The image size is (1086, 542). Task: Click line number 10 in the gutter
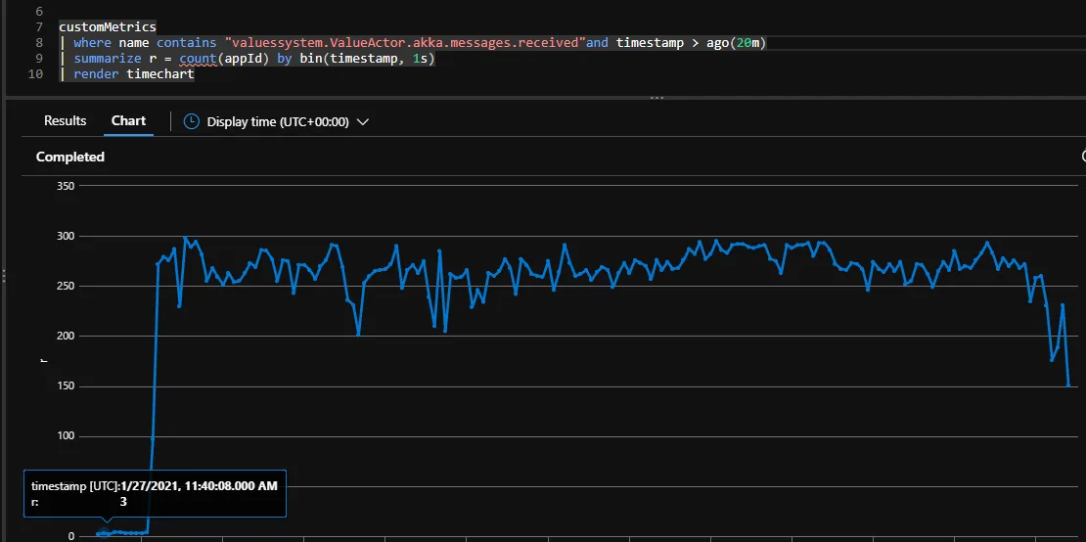pos(35,73)
